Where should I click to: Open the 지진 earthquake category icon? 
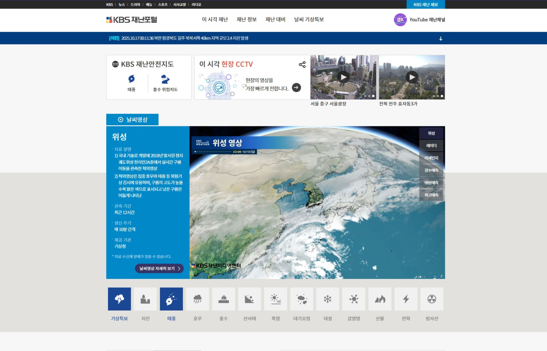click(145, 299)
